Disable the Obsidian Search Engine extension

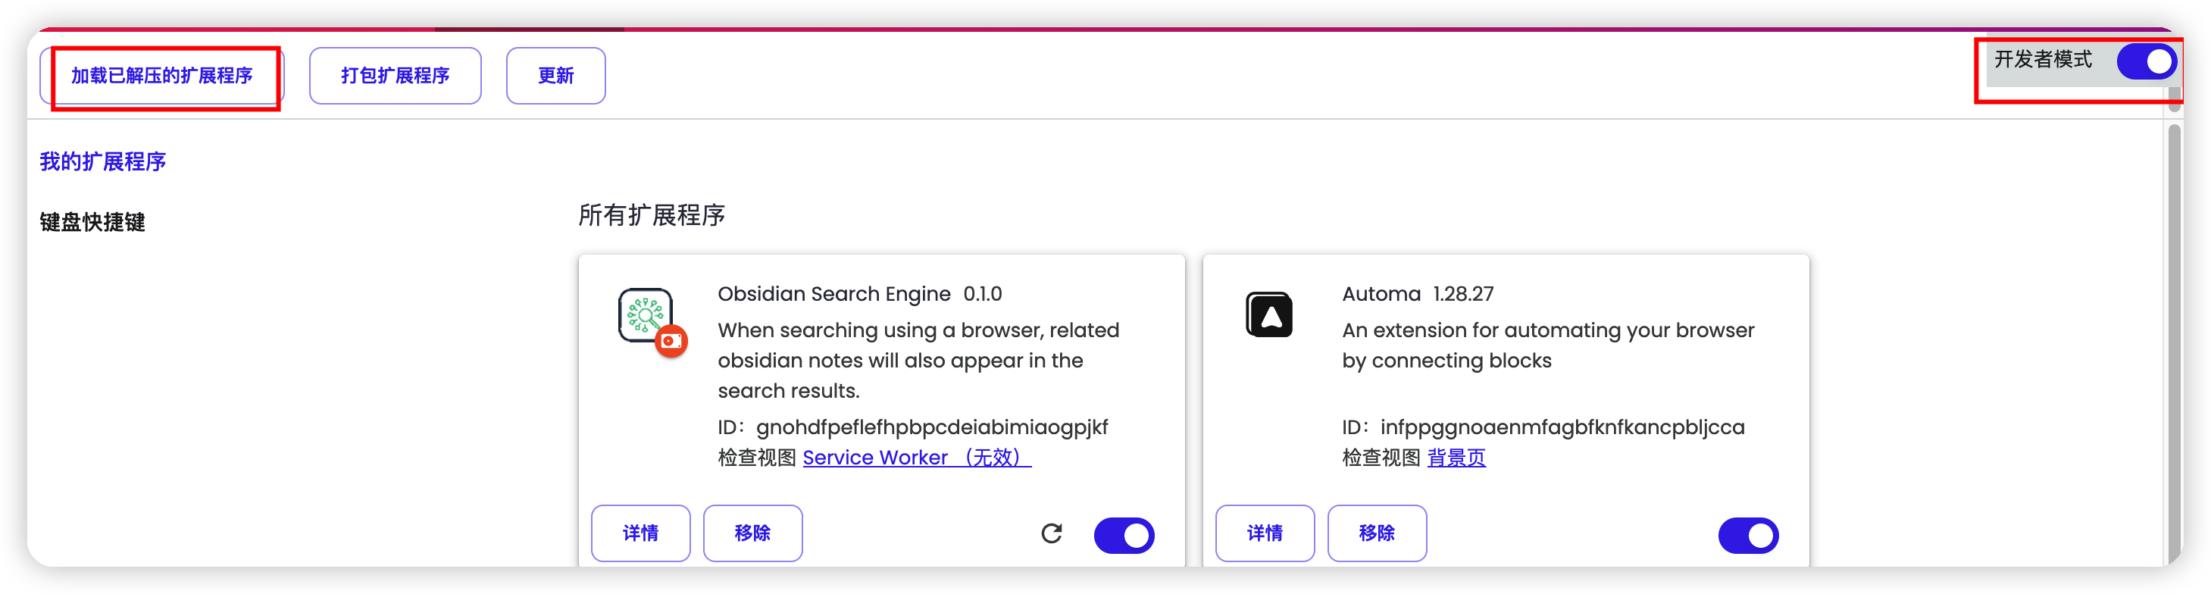pos(1124,536)
